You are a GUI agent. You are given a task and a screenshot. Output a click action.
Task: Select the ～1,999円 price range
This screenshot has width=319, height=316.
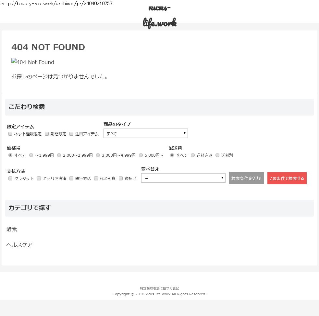[x=31, y=155]
